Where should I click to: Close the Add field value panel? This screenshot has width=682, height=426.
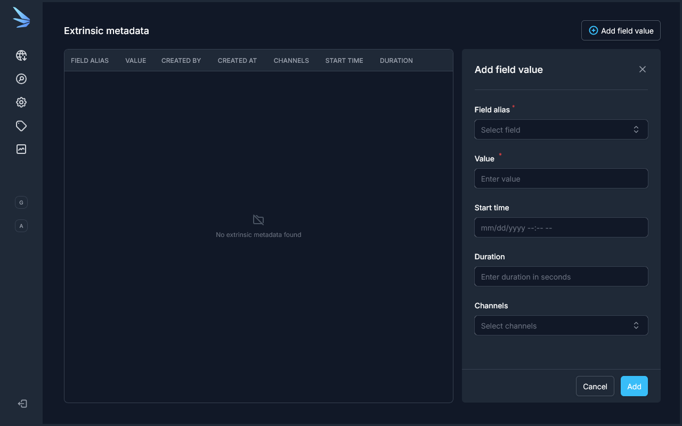[x=643, y=69]
